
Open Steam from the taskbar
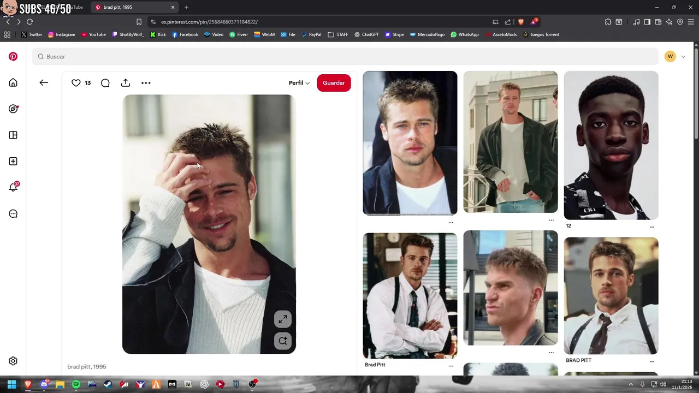(108, 384)
